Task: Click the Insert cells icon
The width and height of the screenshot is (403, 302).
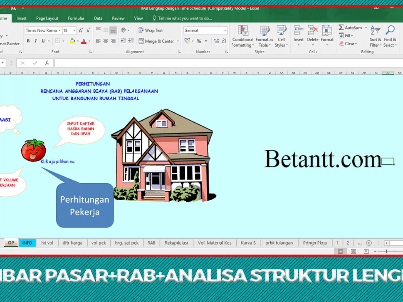Action: pos(299,31)
